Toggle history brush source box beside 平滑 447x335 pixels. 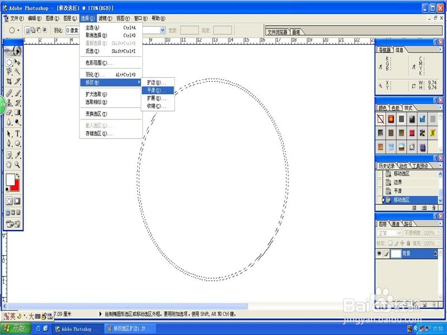pos(379,191)
